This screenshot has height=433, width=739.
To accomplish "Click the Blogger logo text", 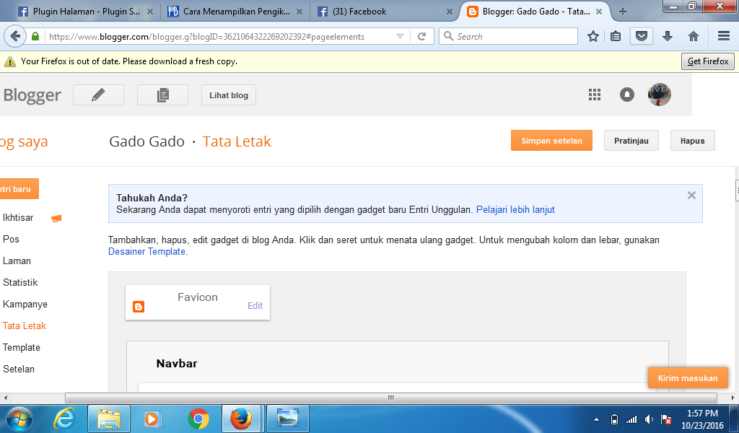I will coord(32,95).
